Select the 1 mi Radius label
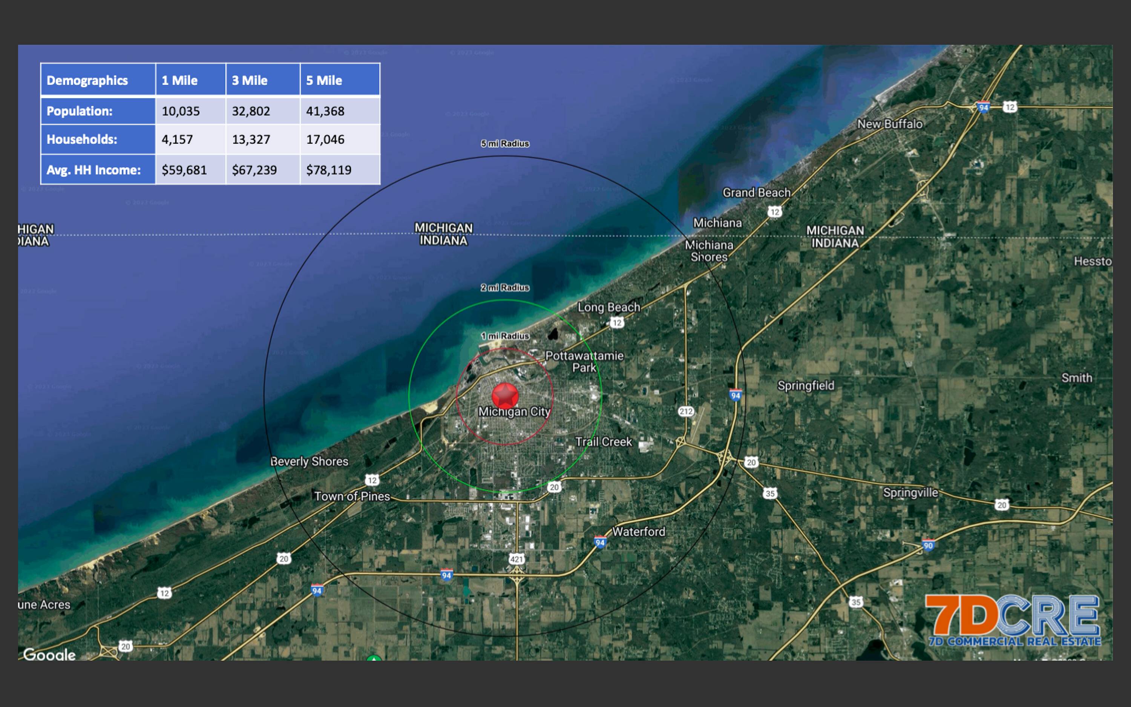The height and width of the screenshot is (707, 1131). tap(505, 336)
